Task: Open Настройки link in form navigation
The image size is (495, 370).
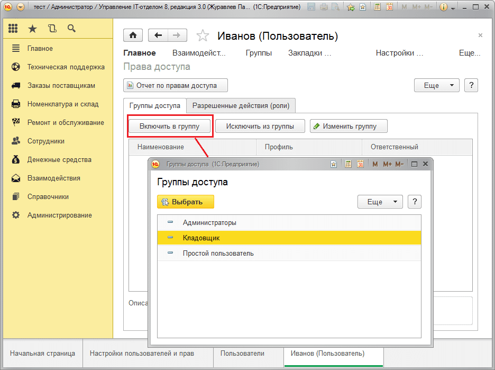Action: 399,53
